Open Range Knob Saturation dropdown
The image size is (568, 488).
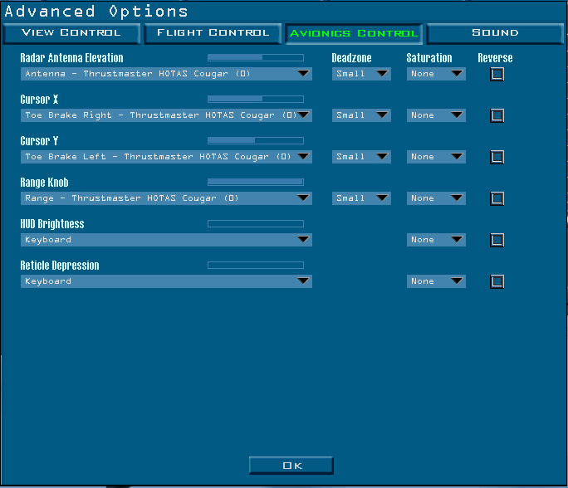coord(436,198)
